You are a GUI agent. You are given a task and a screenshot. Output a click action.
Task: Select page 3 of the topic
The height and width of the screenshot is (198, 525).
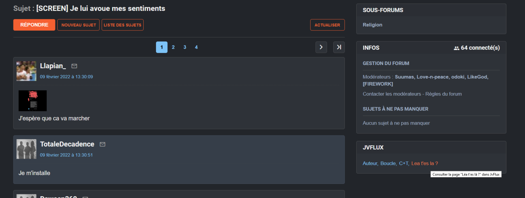point(185,47)
